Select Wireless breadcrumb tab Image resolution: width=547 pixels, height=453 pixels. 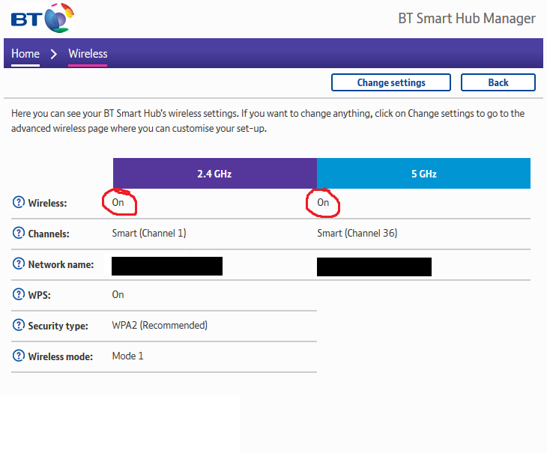click(x=88, y=54)
